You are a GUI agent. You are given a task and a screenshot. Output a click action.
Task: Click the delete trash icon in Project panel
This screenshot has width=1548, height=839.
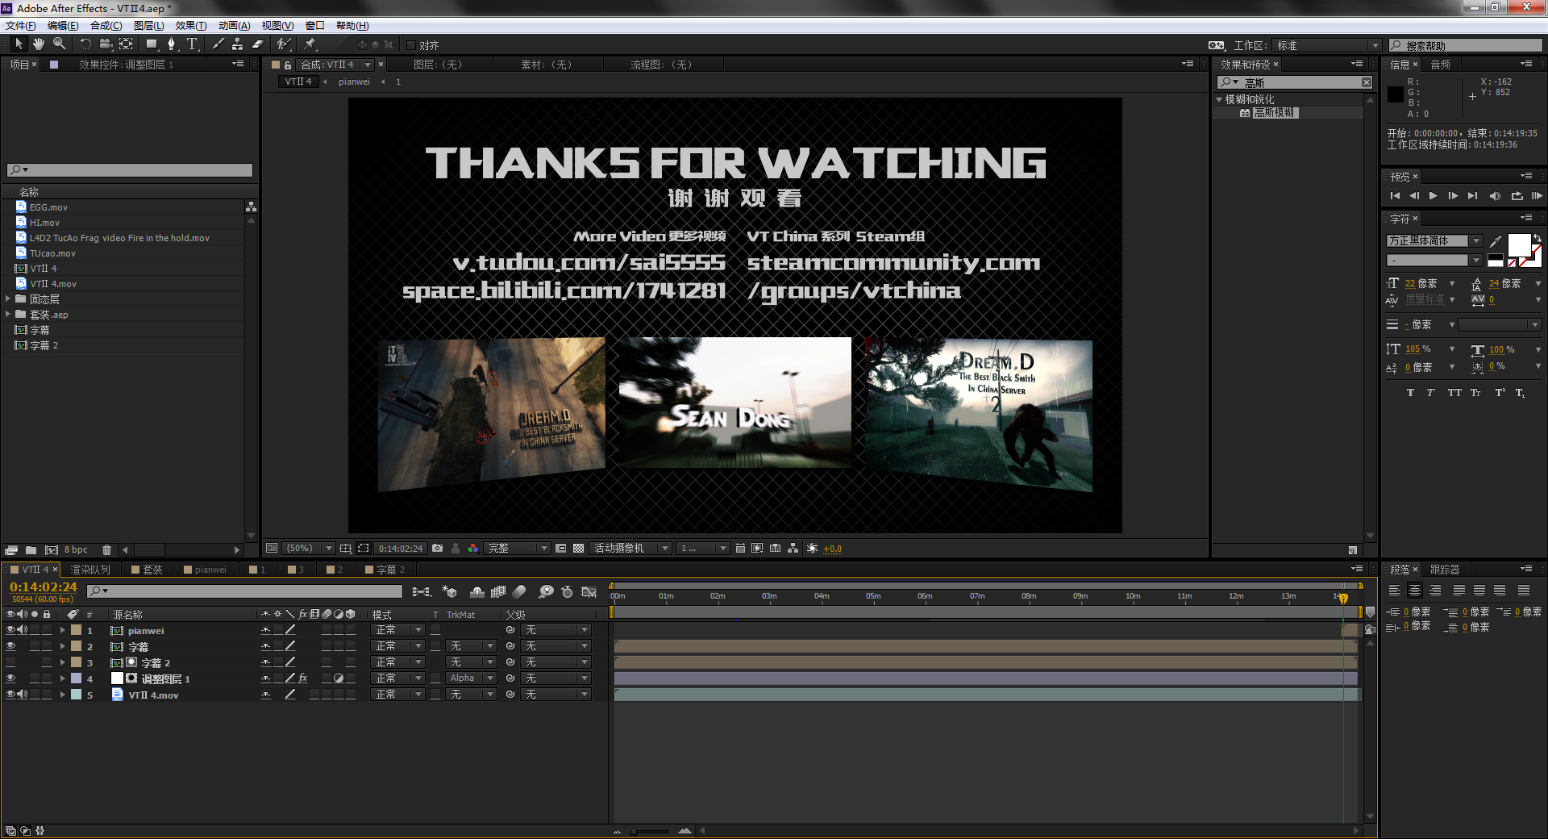[x=106, y=550]
